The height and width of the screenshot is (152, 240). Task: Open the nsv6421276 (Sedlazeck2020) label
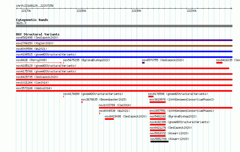(171, 128)
